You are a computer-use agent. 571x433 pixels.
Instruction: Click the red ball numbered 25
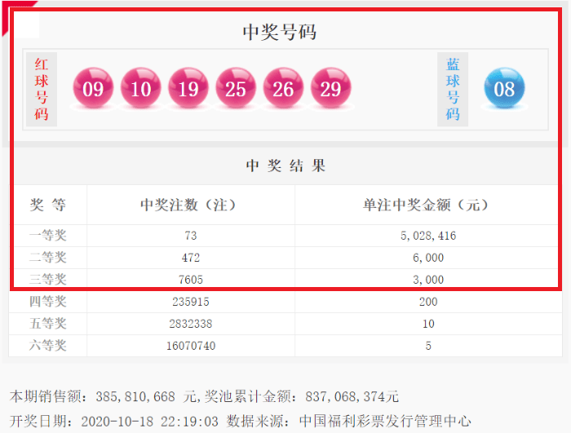coord(236,88)
